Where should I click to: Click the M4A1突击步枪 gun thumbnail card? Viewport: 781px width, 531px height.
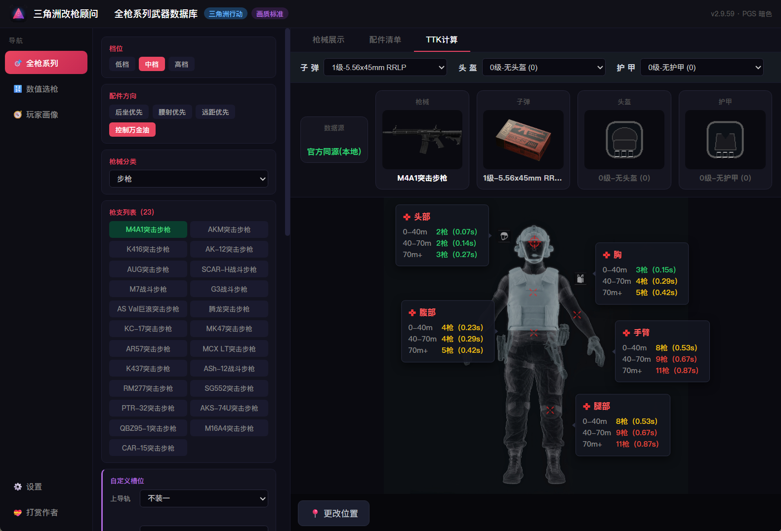[x=422, y=140]
